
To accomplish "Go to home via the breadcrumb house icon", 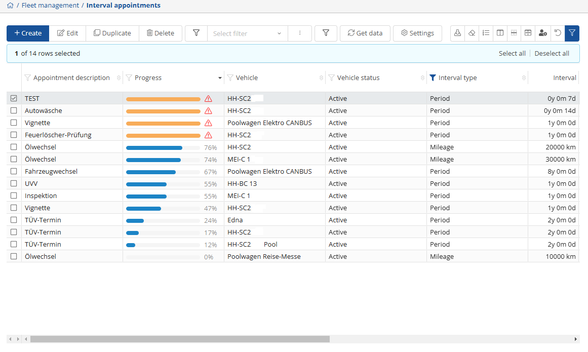I will point(10,6).
